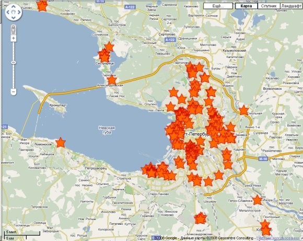Click the star marker near Петро-Славянка

(x=257, y=200)
